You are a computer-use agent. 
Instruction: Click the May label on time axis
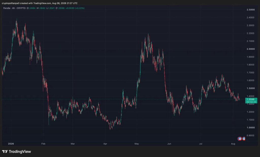coord(137,144)
